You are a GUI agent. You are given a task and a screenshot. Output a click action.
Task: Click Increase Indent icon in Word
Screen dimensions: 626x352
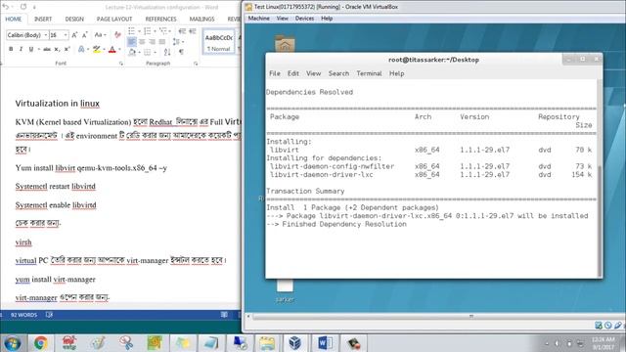(192, 31)
